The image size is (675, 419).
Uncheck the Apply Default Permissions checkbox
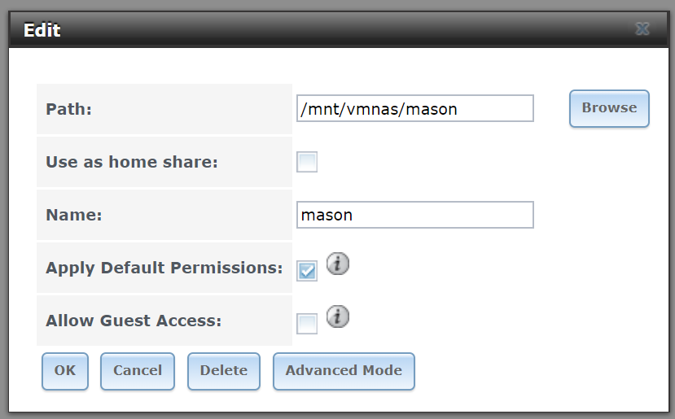[x=307, y=271]
